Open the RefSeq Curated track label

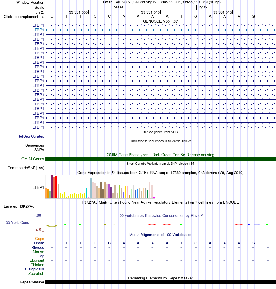coord(31,136)
